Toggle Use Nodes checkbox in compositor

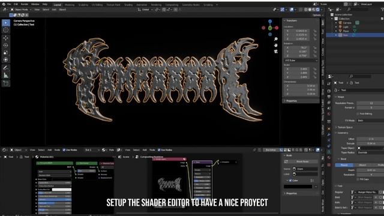click(159, 150)
